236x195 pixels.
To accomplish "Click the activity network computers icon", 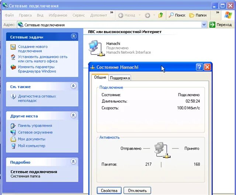I will (162, 150).
